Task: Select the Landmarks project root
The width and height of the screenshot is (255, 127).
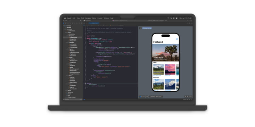Action: (x=69, y=26)
